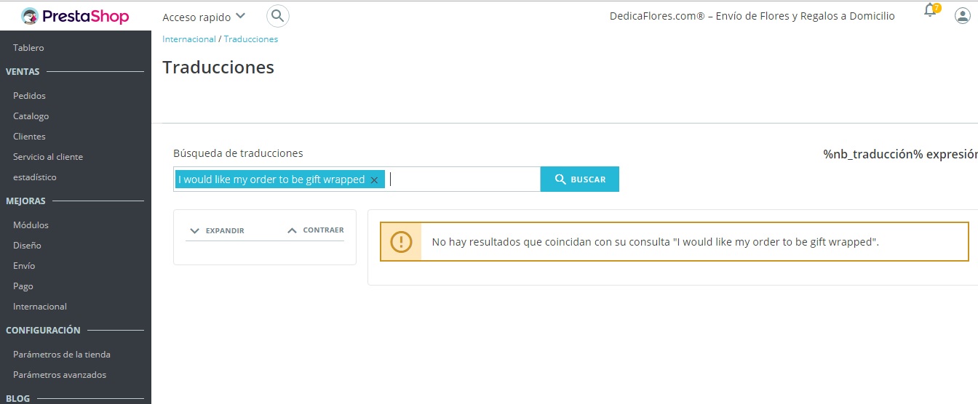Click the CONFIGURACIÓN section header
This screenshot has height=404, width=978.
pyautogui.click(x=43, y=331)
